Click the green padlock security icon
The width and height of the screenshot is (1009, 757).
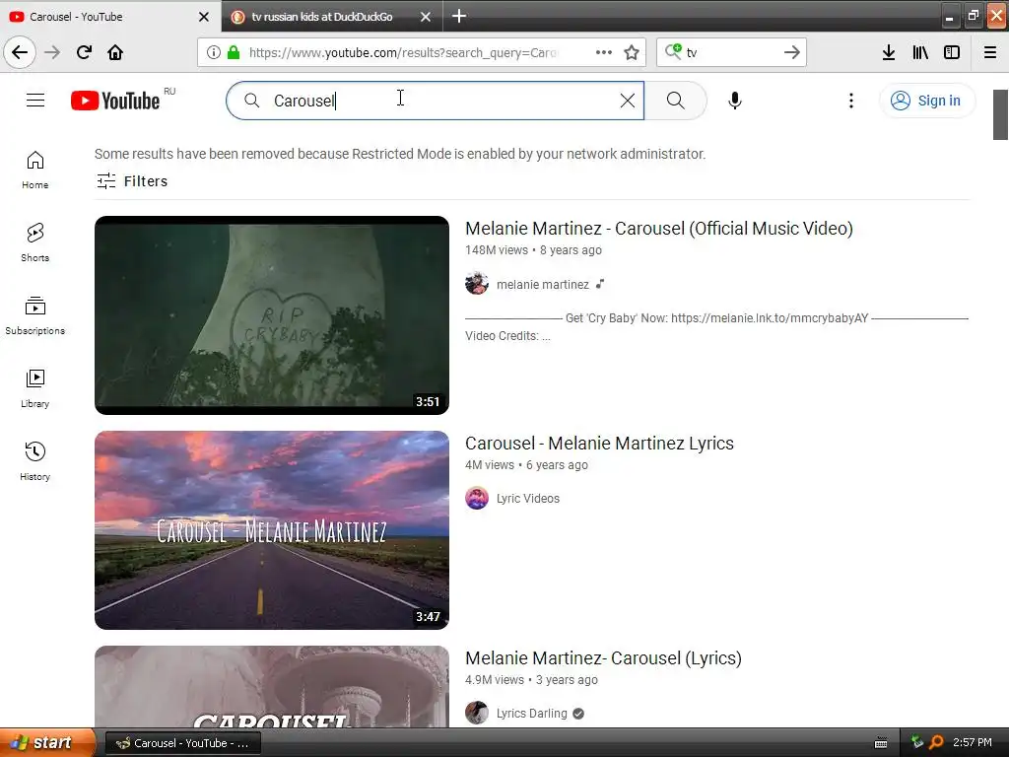[x=234, y=52]
